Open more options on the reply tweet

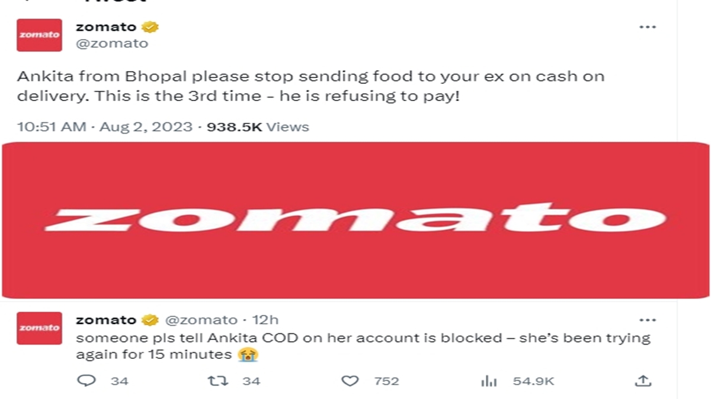click(x=647, y=320)
